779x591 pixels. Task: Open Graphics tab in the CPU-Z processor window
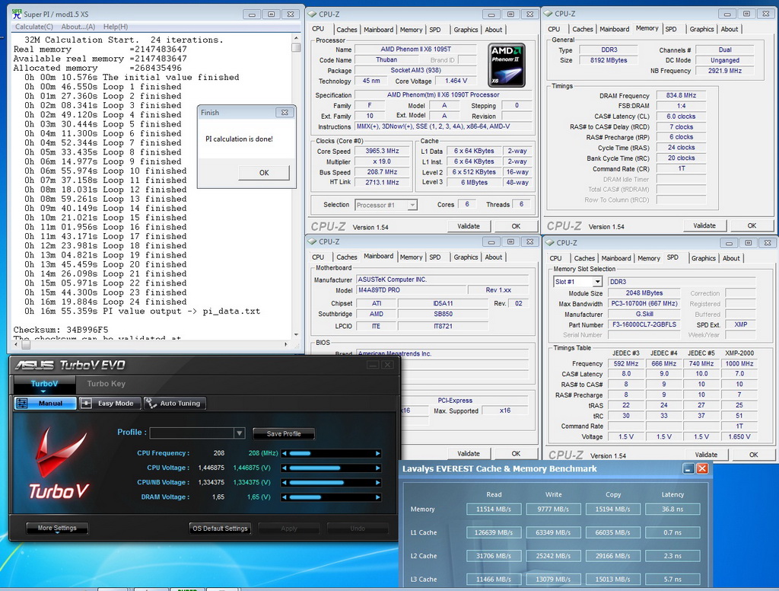[x=466, y=30]
